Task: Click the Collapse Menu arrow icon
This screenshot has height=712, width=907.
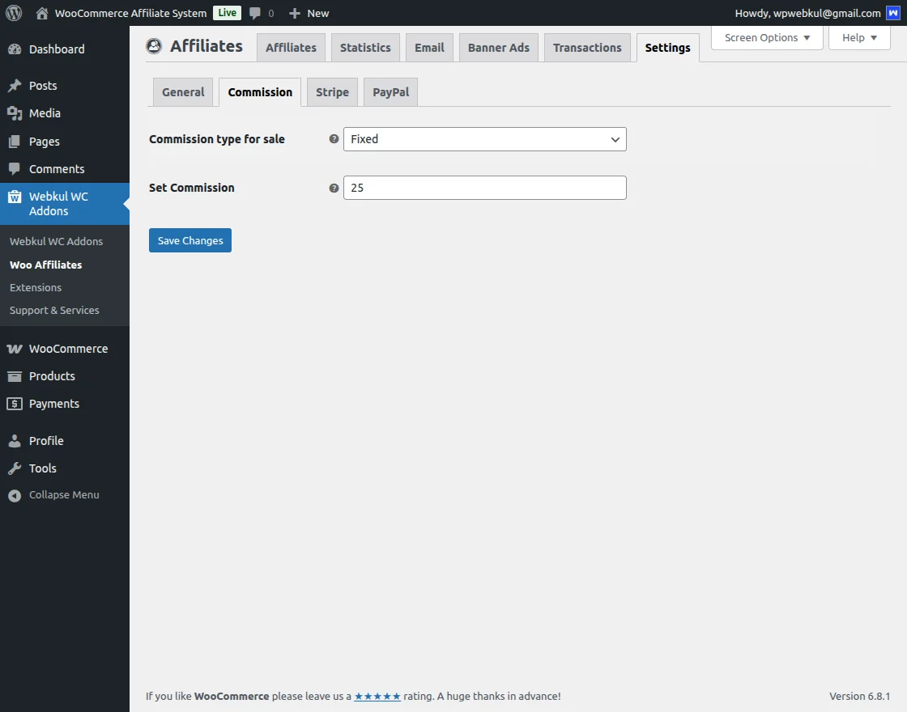Action: click(15, 495)
